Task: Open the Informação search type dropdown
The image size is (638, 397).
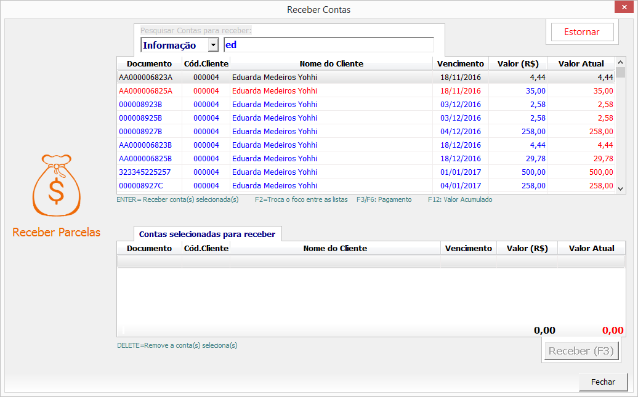Action: (213, 45)
